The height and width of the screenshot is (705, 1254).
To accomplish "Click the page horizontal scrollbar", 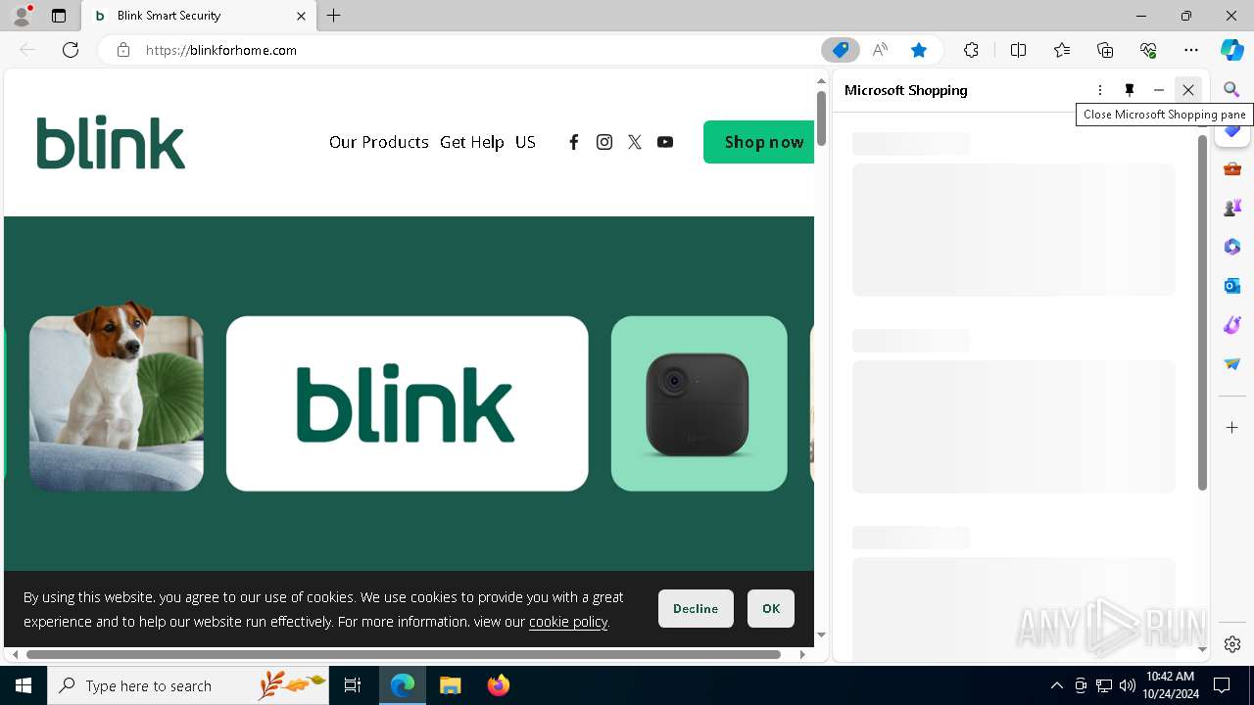I will click(x=404, y=654).
